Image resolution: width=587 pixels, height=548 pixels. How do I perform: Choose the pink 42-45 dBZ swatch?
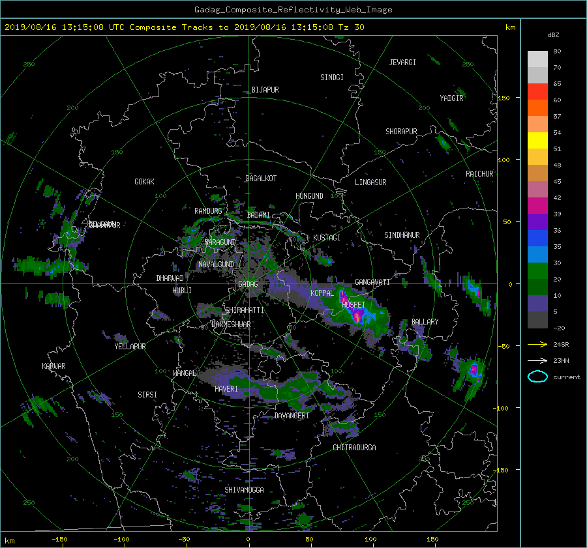pyautogui.click(x=537, y=189)
